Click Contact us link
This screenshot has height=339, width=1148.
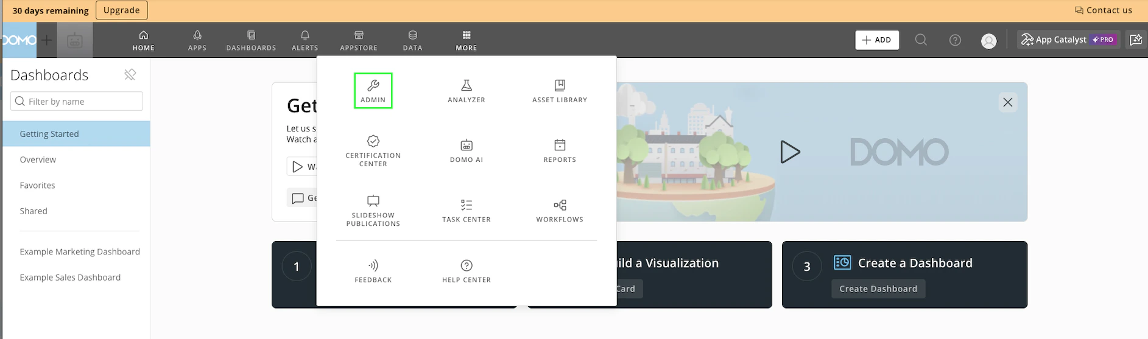pos(1103,10)
